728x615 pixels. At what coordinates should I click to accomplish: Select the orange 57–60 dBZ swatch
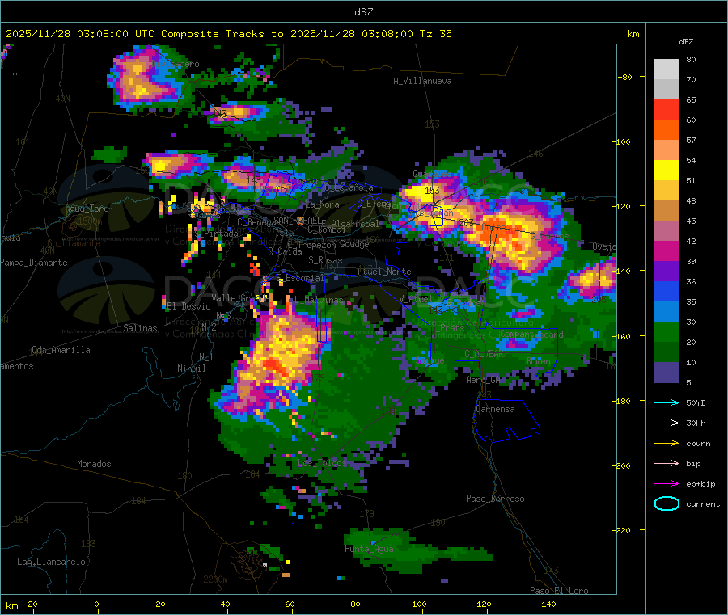(x=667, y=130)
